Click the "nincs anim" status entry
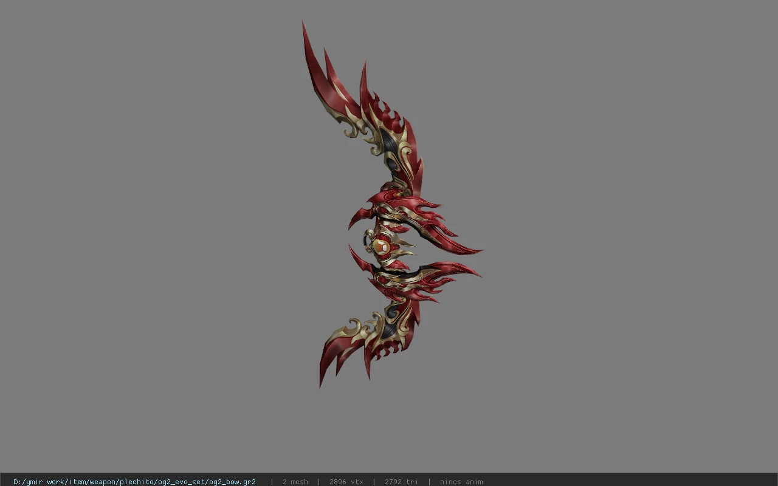 [x=461, y=482]
